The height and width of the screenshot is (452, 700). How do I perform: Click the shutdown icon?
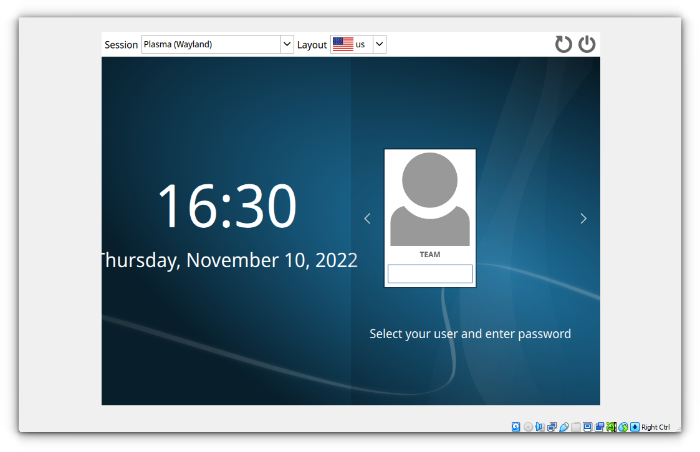point(587,44)
